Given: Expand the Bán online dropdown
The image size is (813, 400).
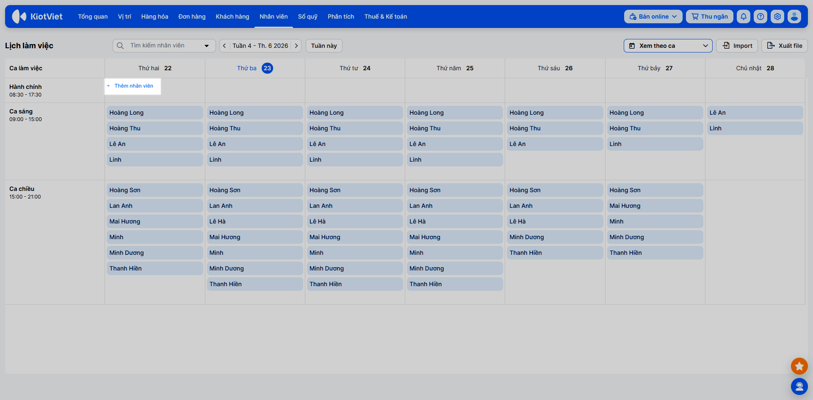Looking at the screenshot, I should click(653, 17).
